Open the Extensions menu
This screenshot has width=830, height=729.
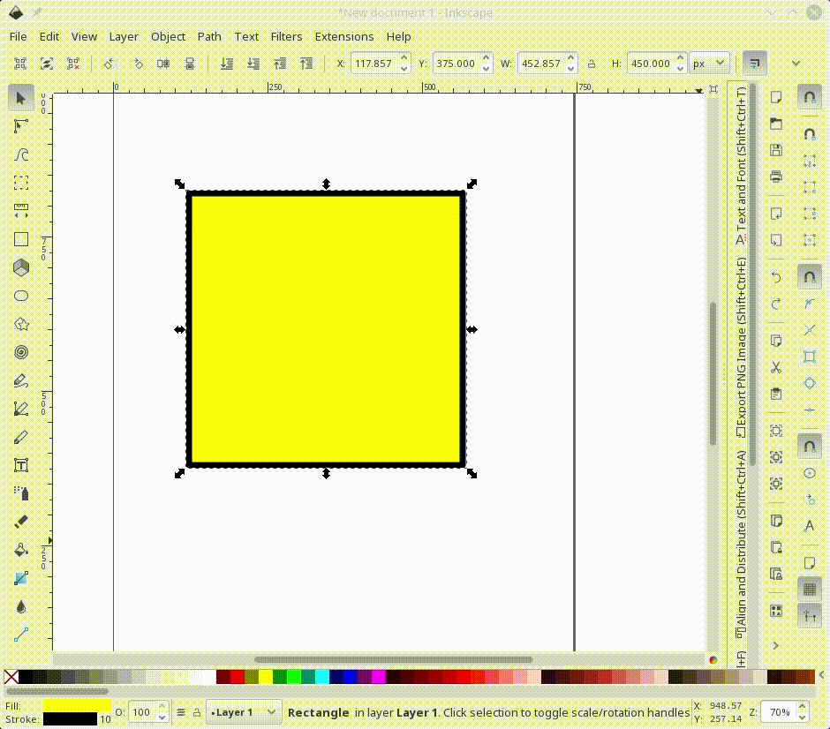coord(344,36)
